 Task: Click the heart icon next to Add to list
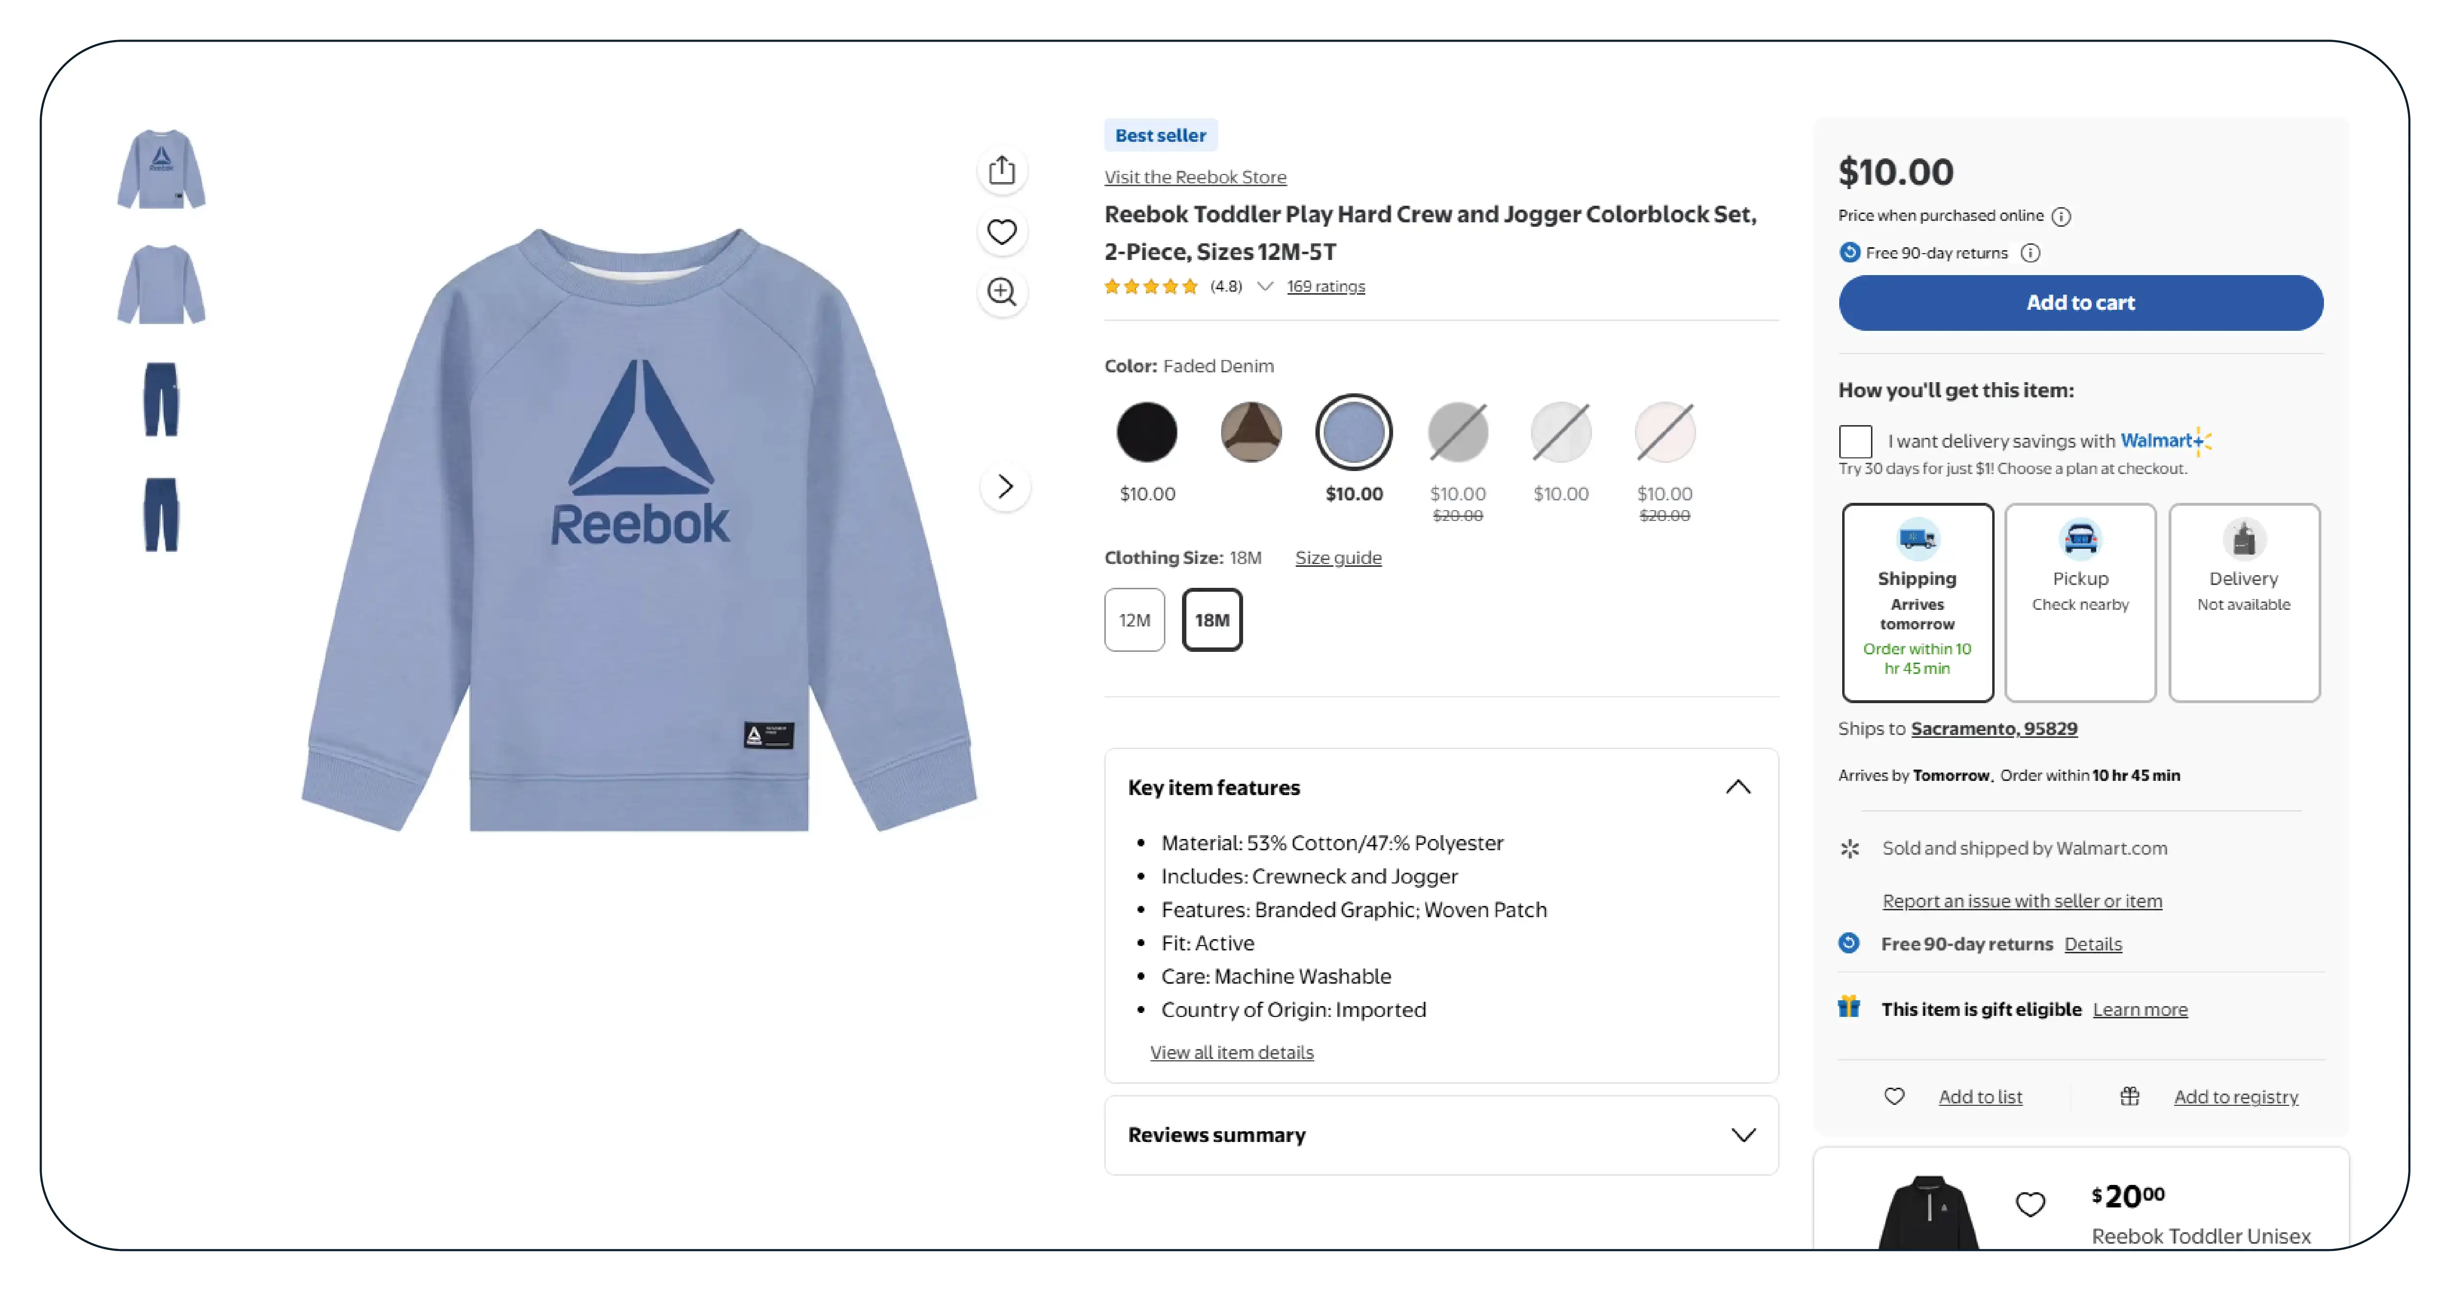[x=1894, y=1096]
